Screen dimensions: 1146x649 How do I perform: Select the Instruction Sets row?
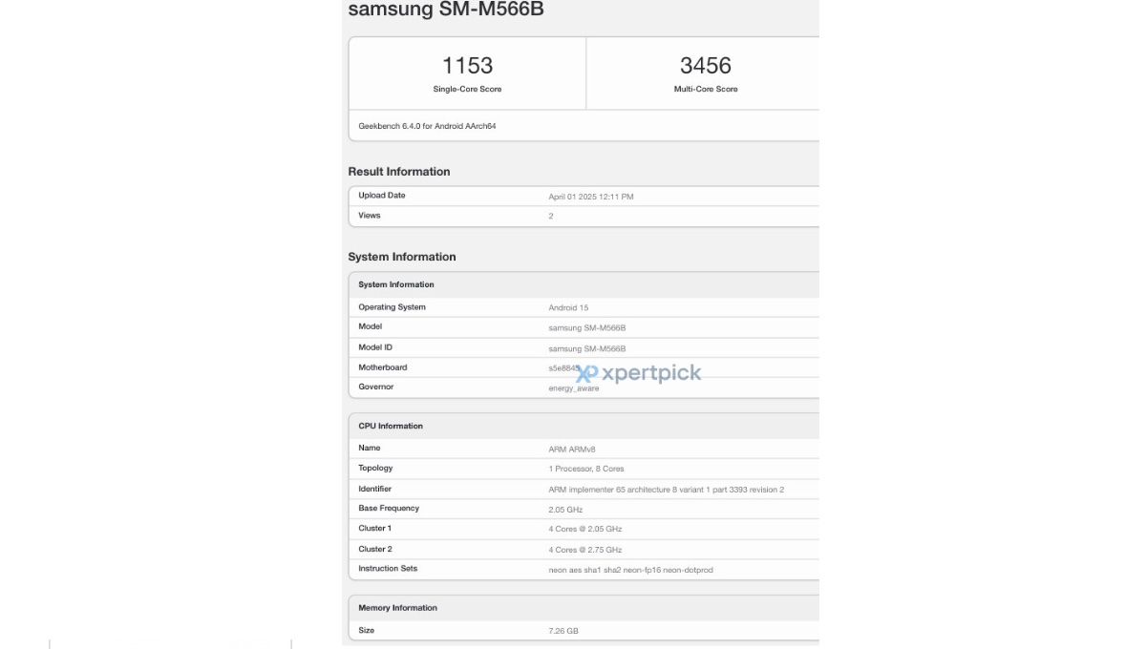[583, 569]
